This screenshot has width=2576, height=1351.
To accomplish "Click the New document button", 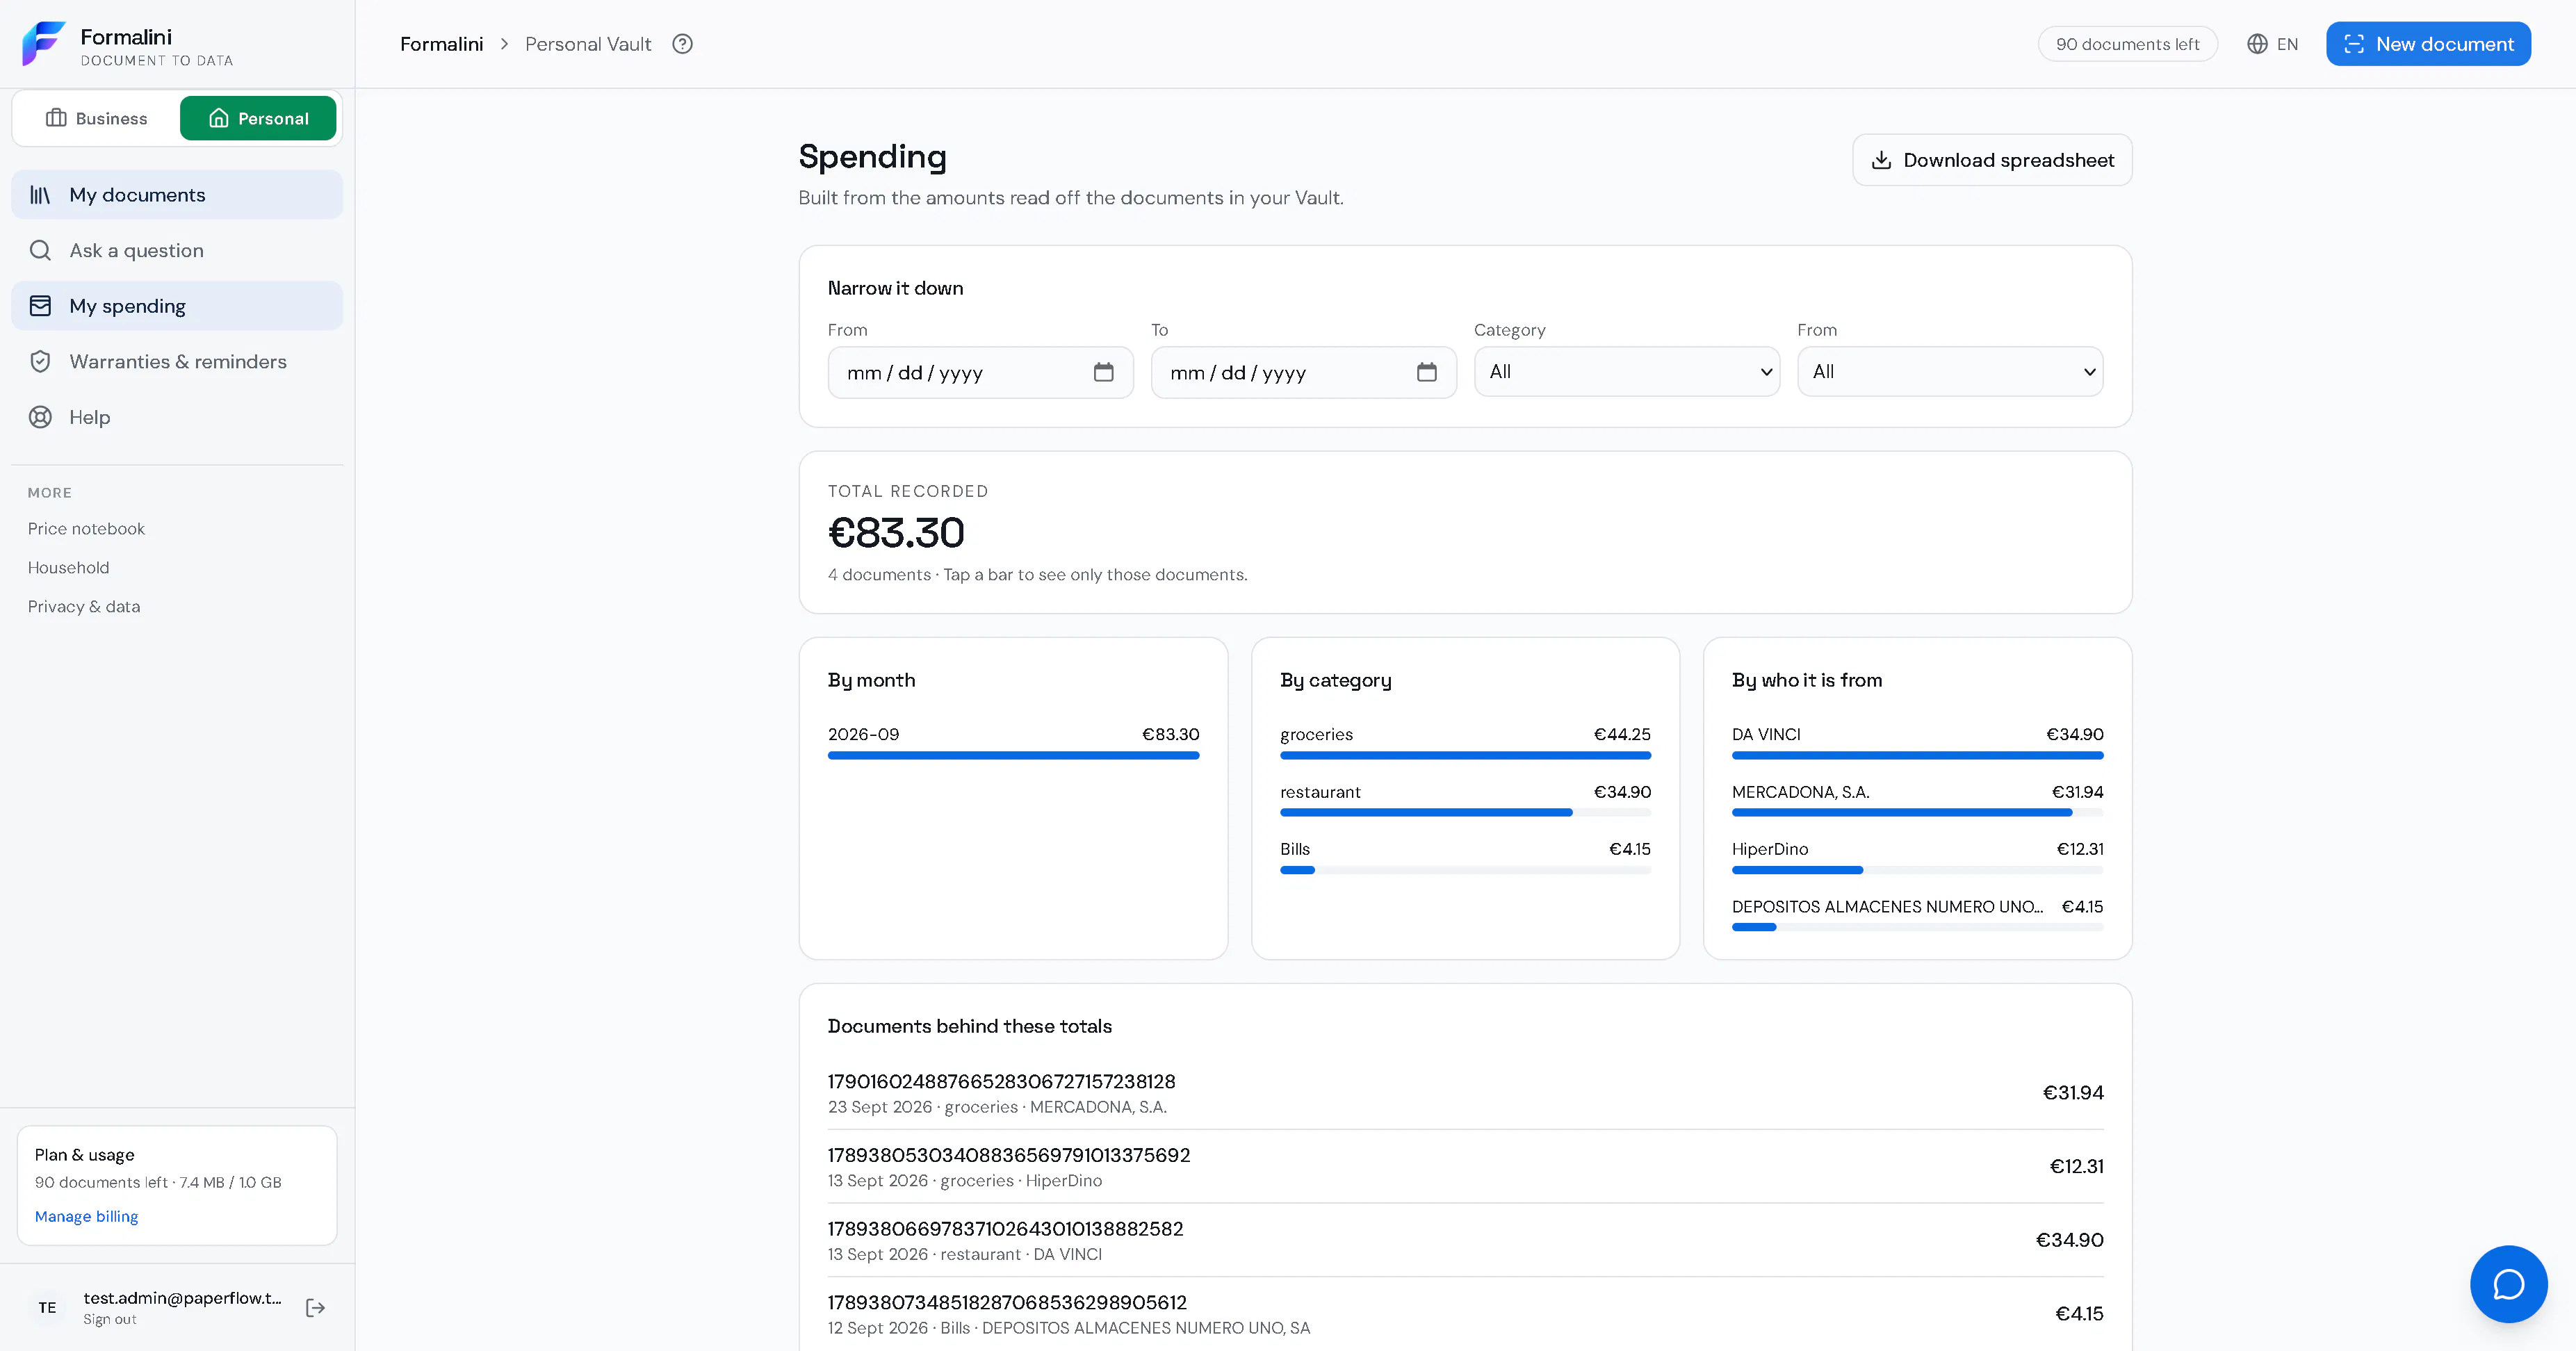I will (2427, 44).
